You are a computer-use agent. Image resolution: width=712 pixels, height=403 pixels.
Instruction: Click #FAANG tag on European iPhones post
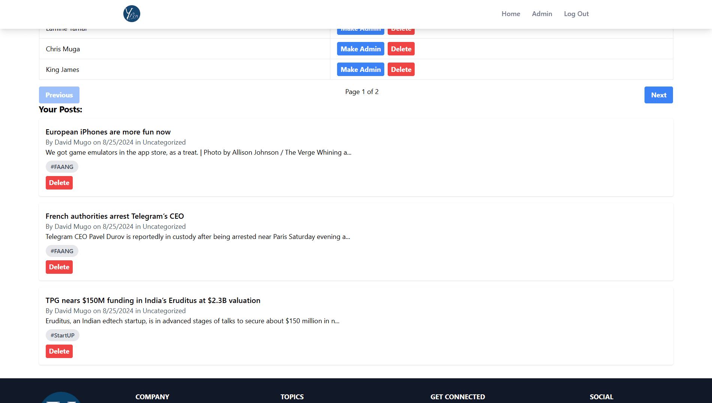click(x=62, y=167)
